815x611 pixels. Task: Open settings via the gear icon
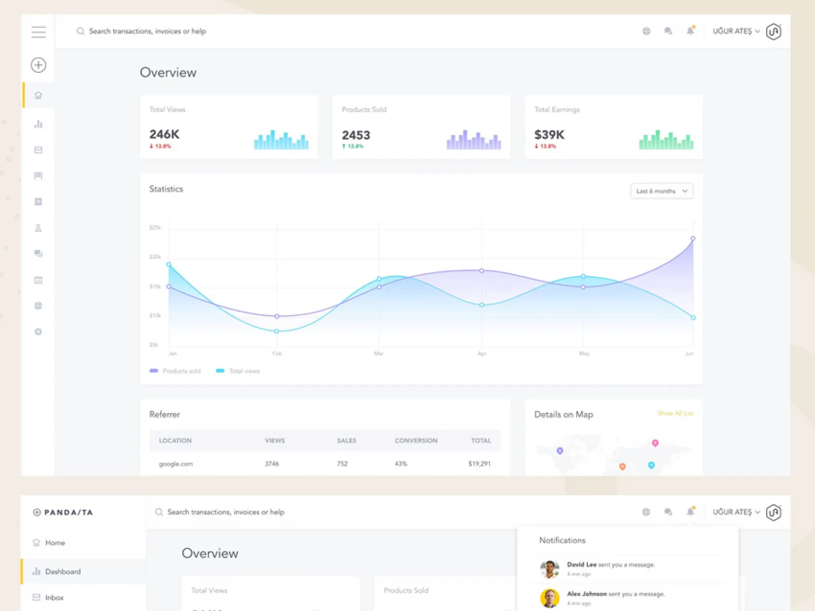coord(38,331)
